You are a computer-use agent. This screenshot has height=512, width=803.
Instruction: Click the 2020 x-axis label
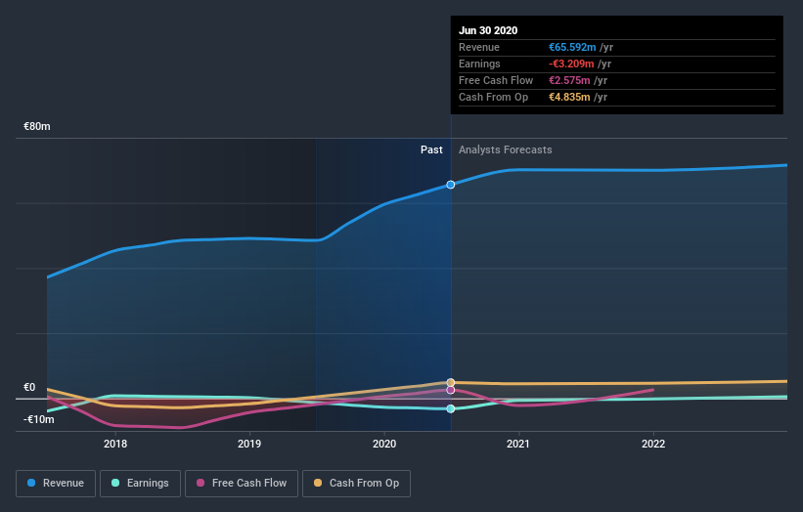point(384,444)
